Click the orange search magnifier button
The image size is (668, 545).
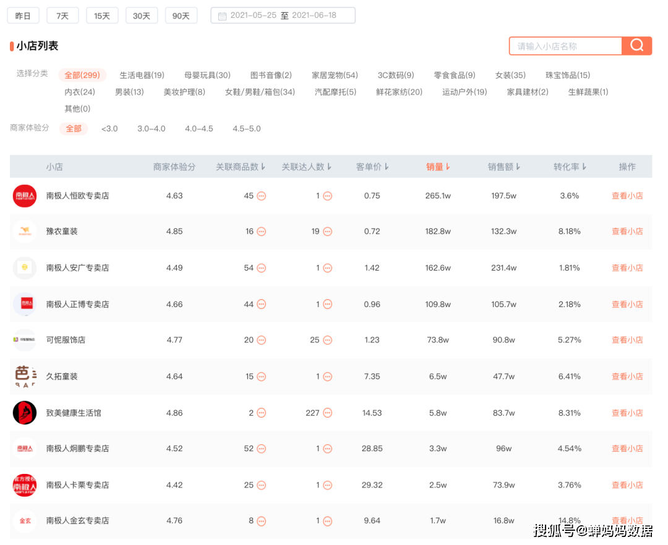point(636,46)
